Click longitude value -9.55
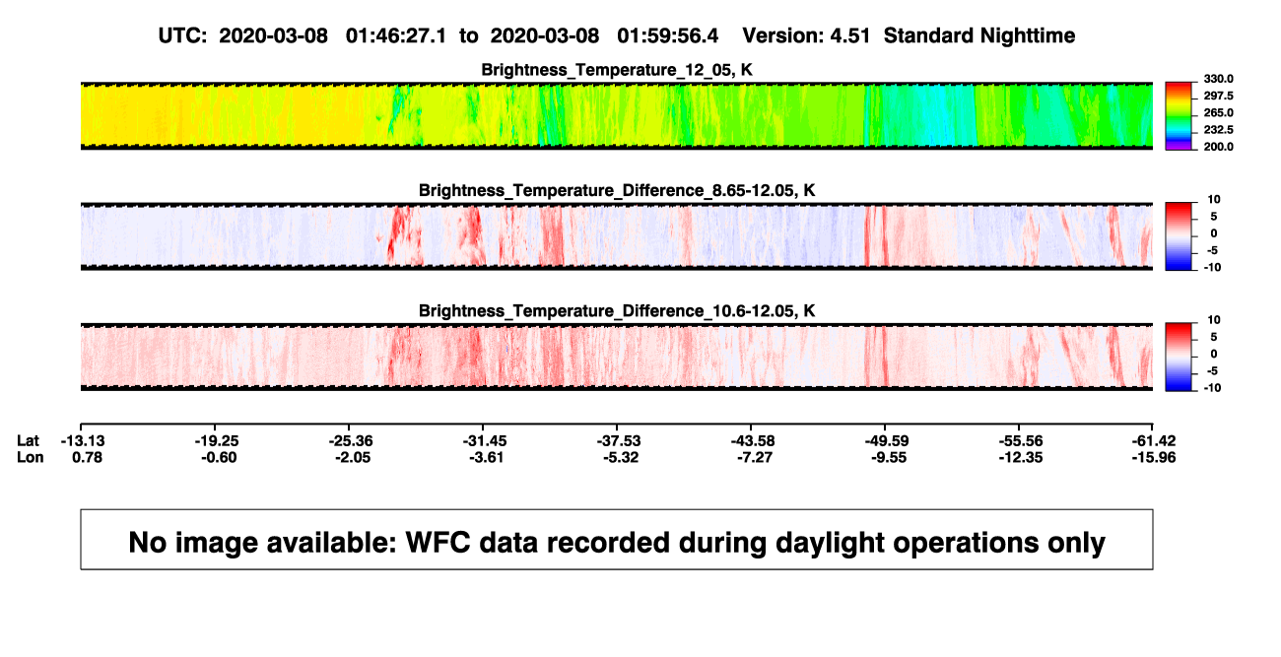The height and width of the screenshot is (657, 1281). 888,457
